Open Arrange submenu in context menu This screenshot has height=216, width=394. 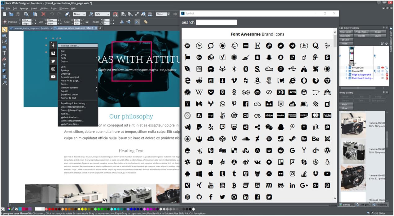pyautogui.click(x=78, y=70)
